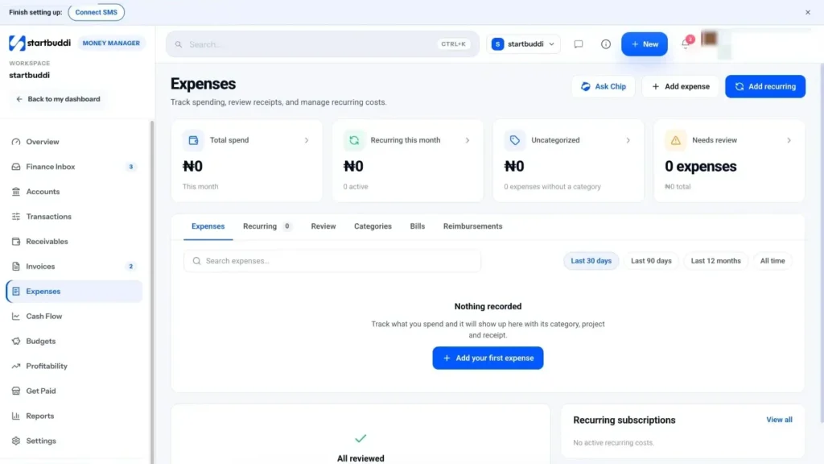Image resolution: width=824 pixels, height=464 pixels.
Task: Go Back to my dashboard
Action: [x=58, y=99]
